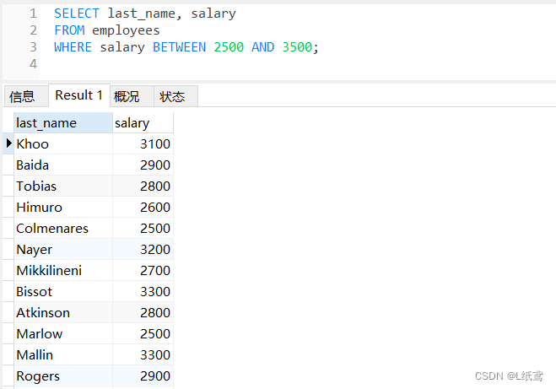Click line number 4 in the gutter
This screenshot has height=389, width=556.
point(34,64)
